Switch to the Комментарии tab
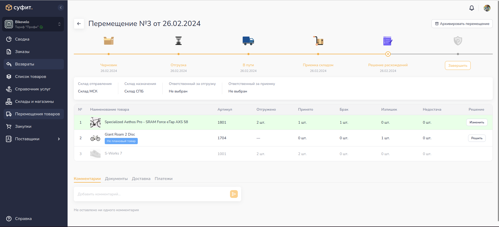 point(87,179)
